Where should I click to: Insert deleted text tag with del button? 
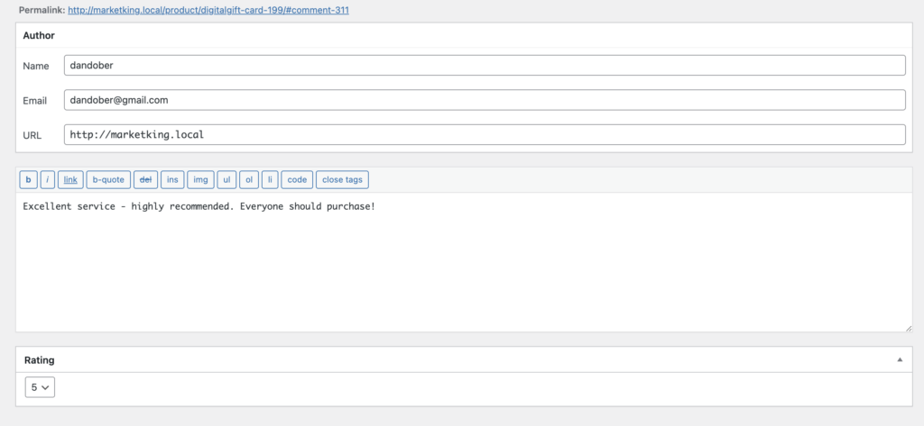[x=145, y=179]
